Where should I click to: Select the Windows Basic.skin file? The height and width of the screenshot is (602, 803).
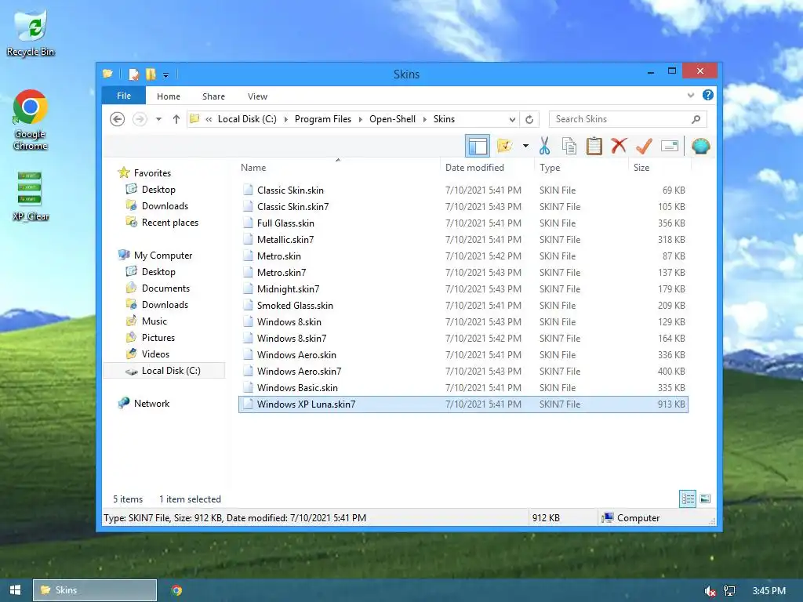pyautogui.click(x=463, y=387)
